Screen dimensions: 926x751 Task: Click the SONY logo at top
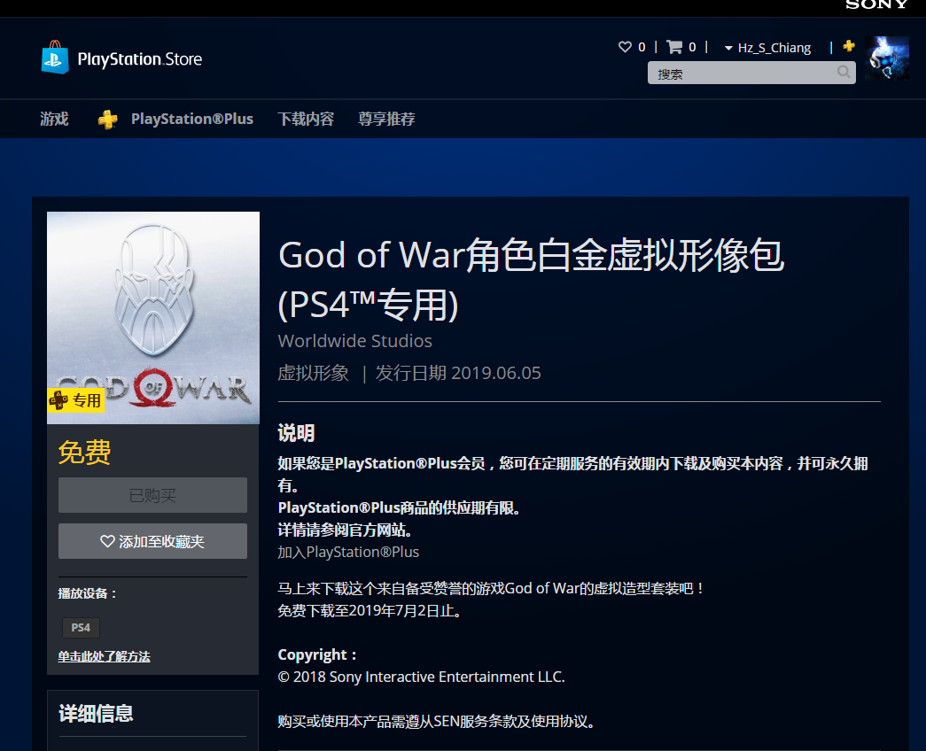[876, 4]
